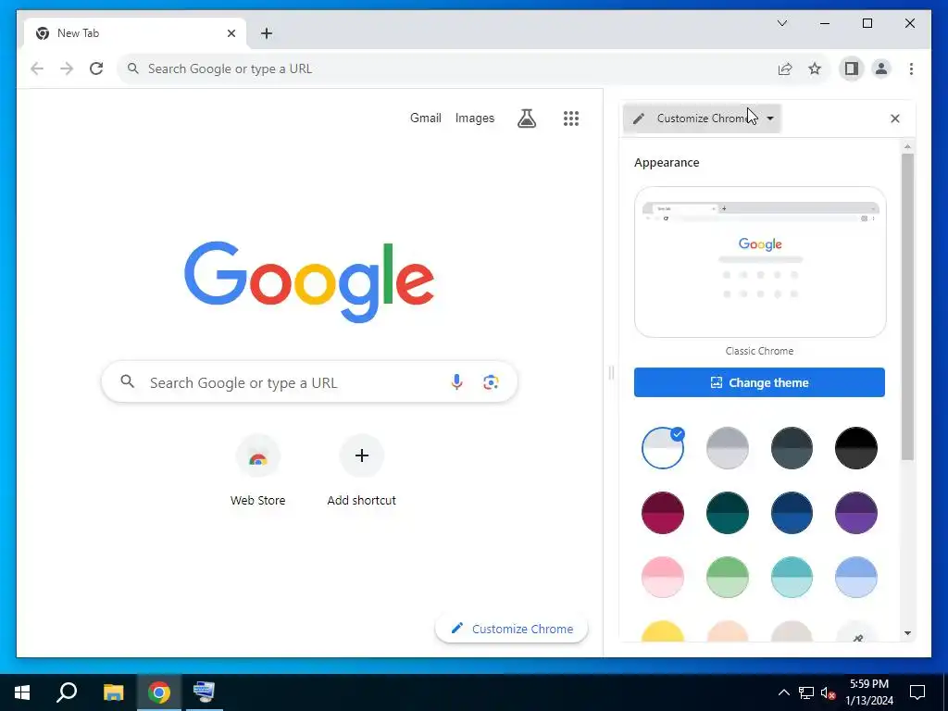Select the dark blue color swatch

[792, 513]
